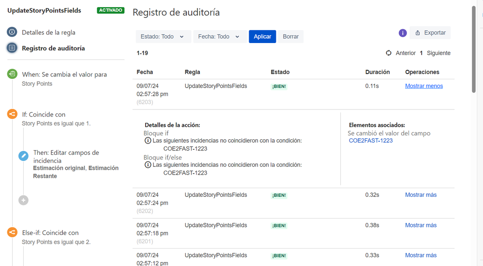Select the Registro de auditoría menu item
Viewport: 483px width, 266px height.
(53, 48)
